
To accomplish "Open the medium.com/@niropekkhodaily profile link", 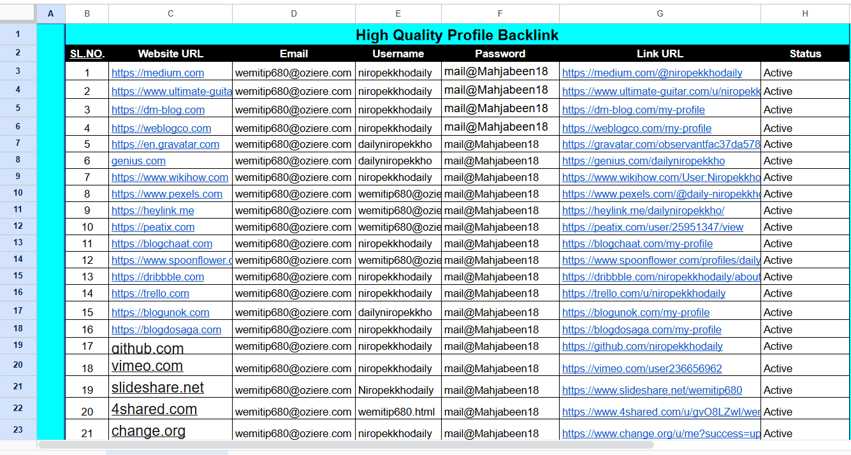I will 652,73.
